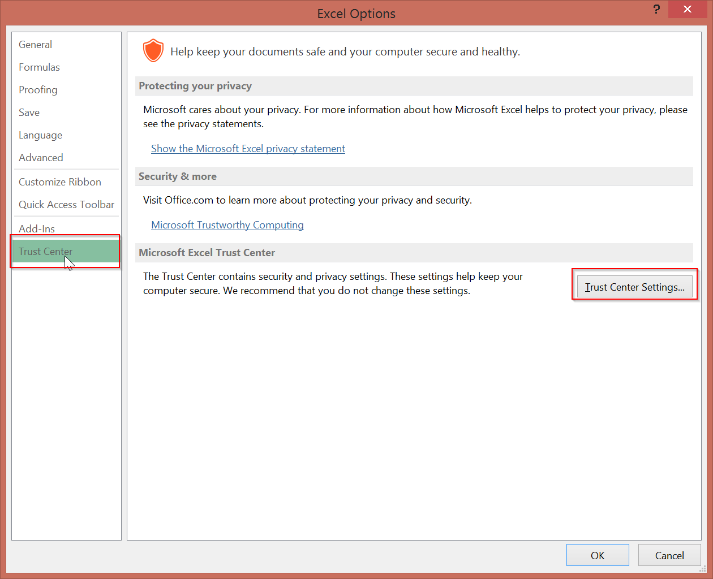Click the Excel Options title bar text

(356, 14)
